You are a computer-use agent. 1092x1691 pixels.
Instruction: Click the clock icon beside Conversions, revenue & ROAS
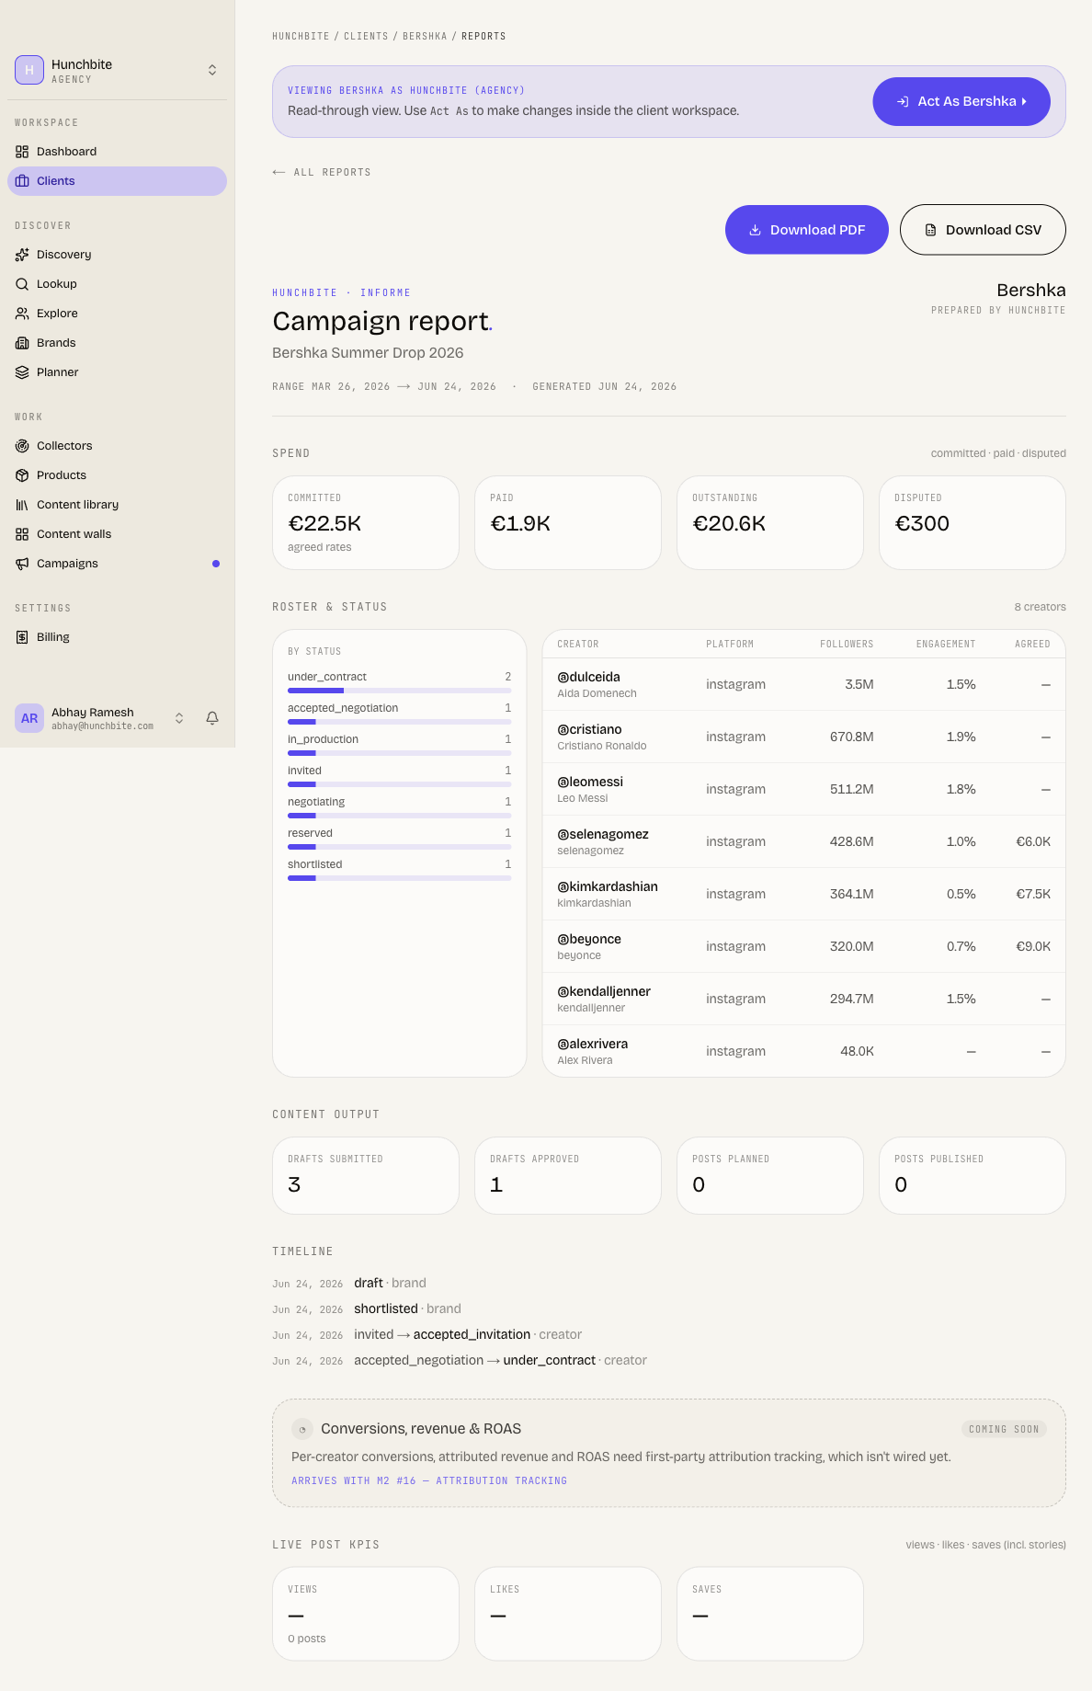tap(301, 1429)
